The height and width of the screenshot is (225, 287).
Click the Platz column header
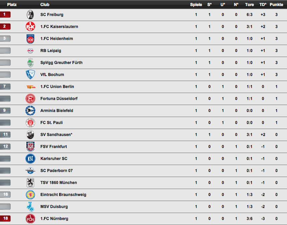[12, 5]
